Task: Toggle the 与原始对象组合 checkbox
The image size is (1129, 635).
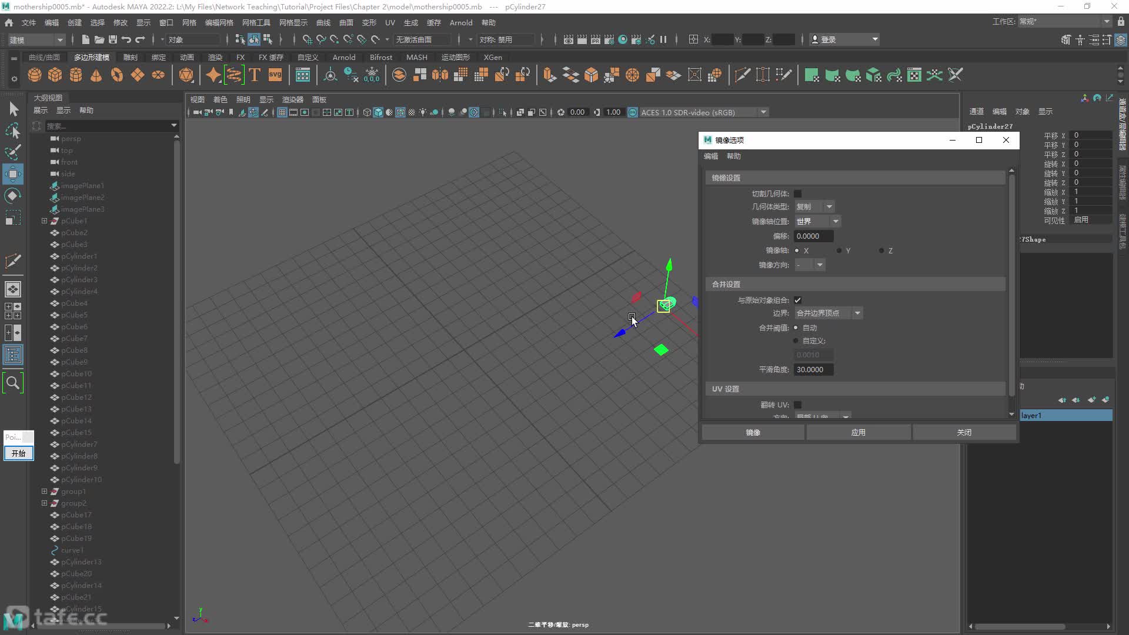Action: point(798,300)
